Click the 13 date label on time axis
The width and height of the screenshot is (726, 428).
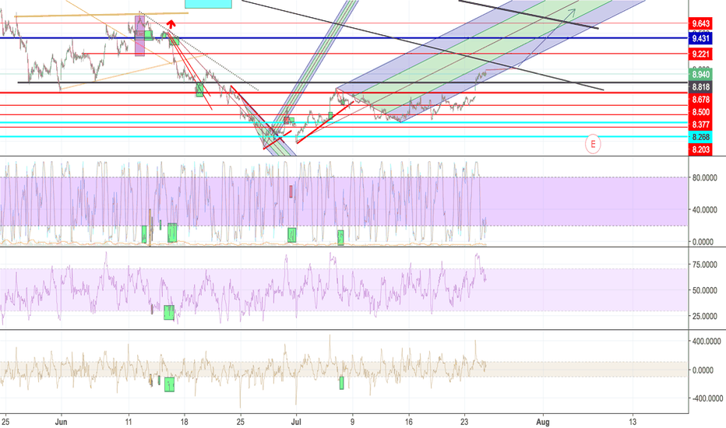[633, 422]
